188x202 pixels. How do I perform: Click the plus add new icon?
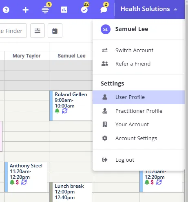26,10
